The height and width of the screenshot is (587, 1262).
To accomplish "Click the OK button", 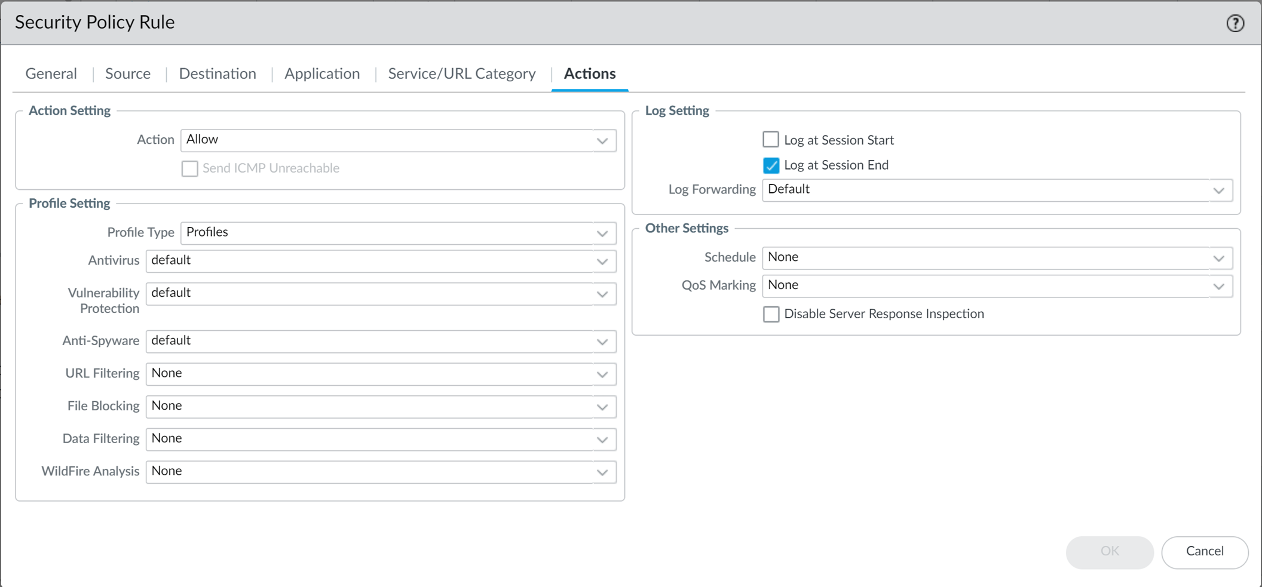I will (x=1110, y=552).
